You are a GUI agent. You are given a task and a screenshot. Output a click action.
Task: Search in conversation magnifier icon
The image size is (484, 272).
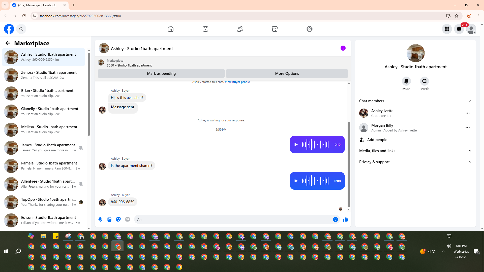425,81
